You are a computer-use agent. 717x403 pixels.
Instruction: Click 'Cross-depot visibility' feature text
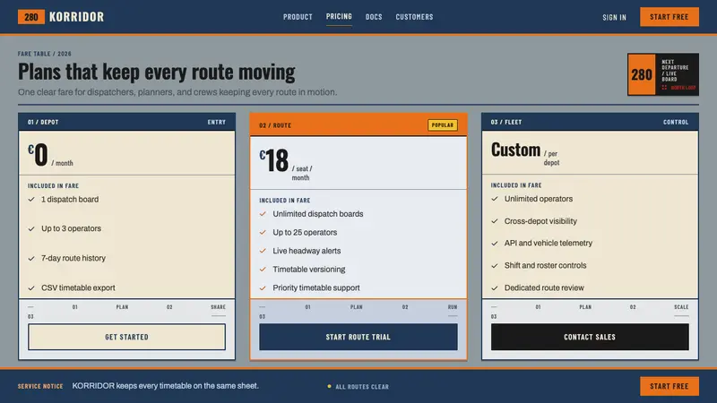click(x=540, y=221)
